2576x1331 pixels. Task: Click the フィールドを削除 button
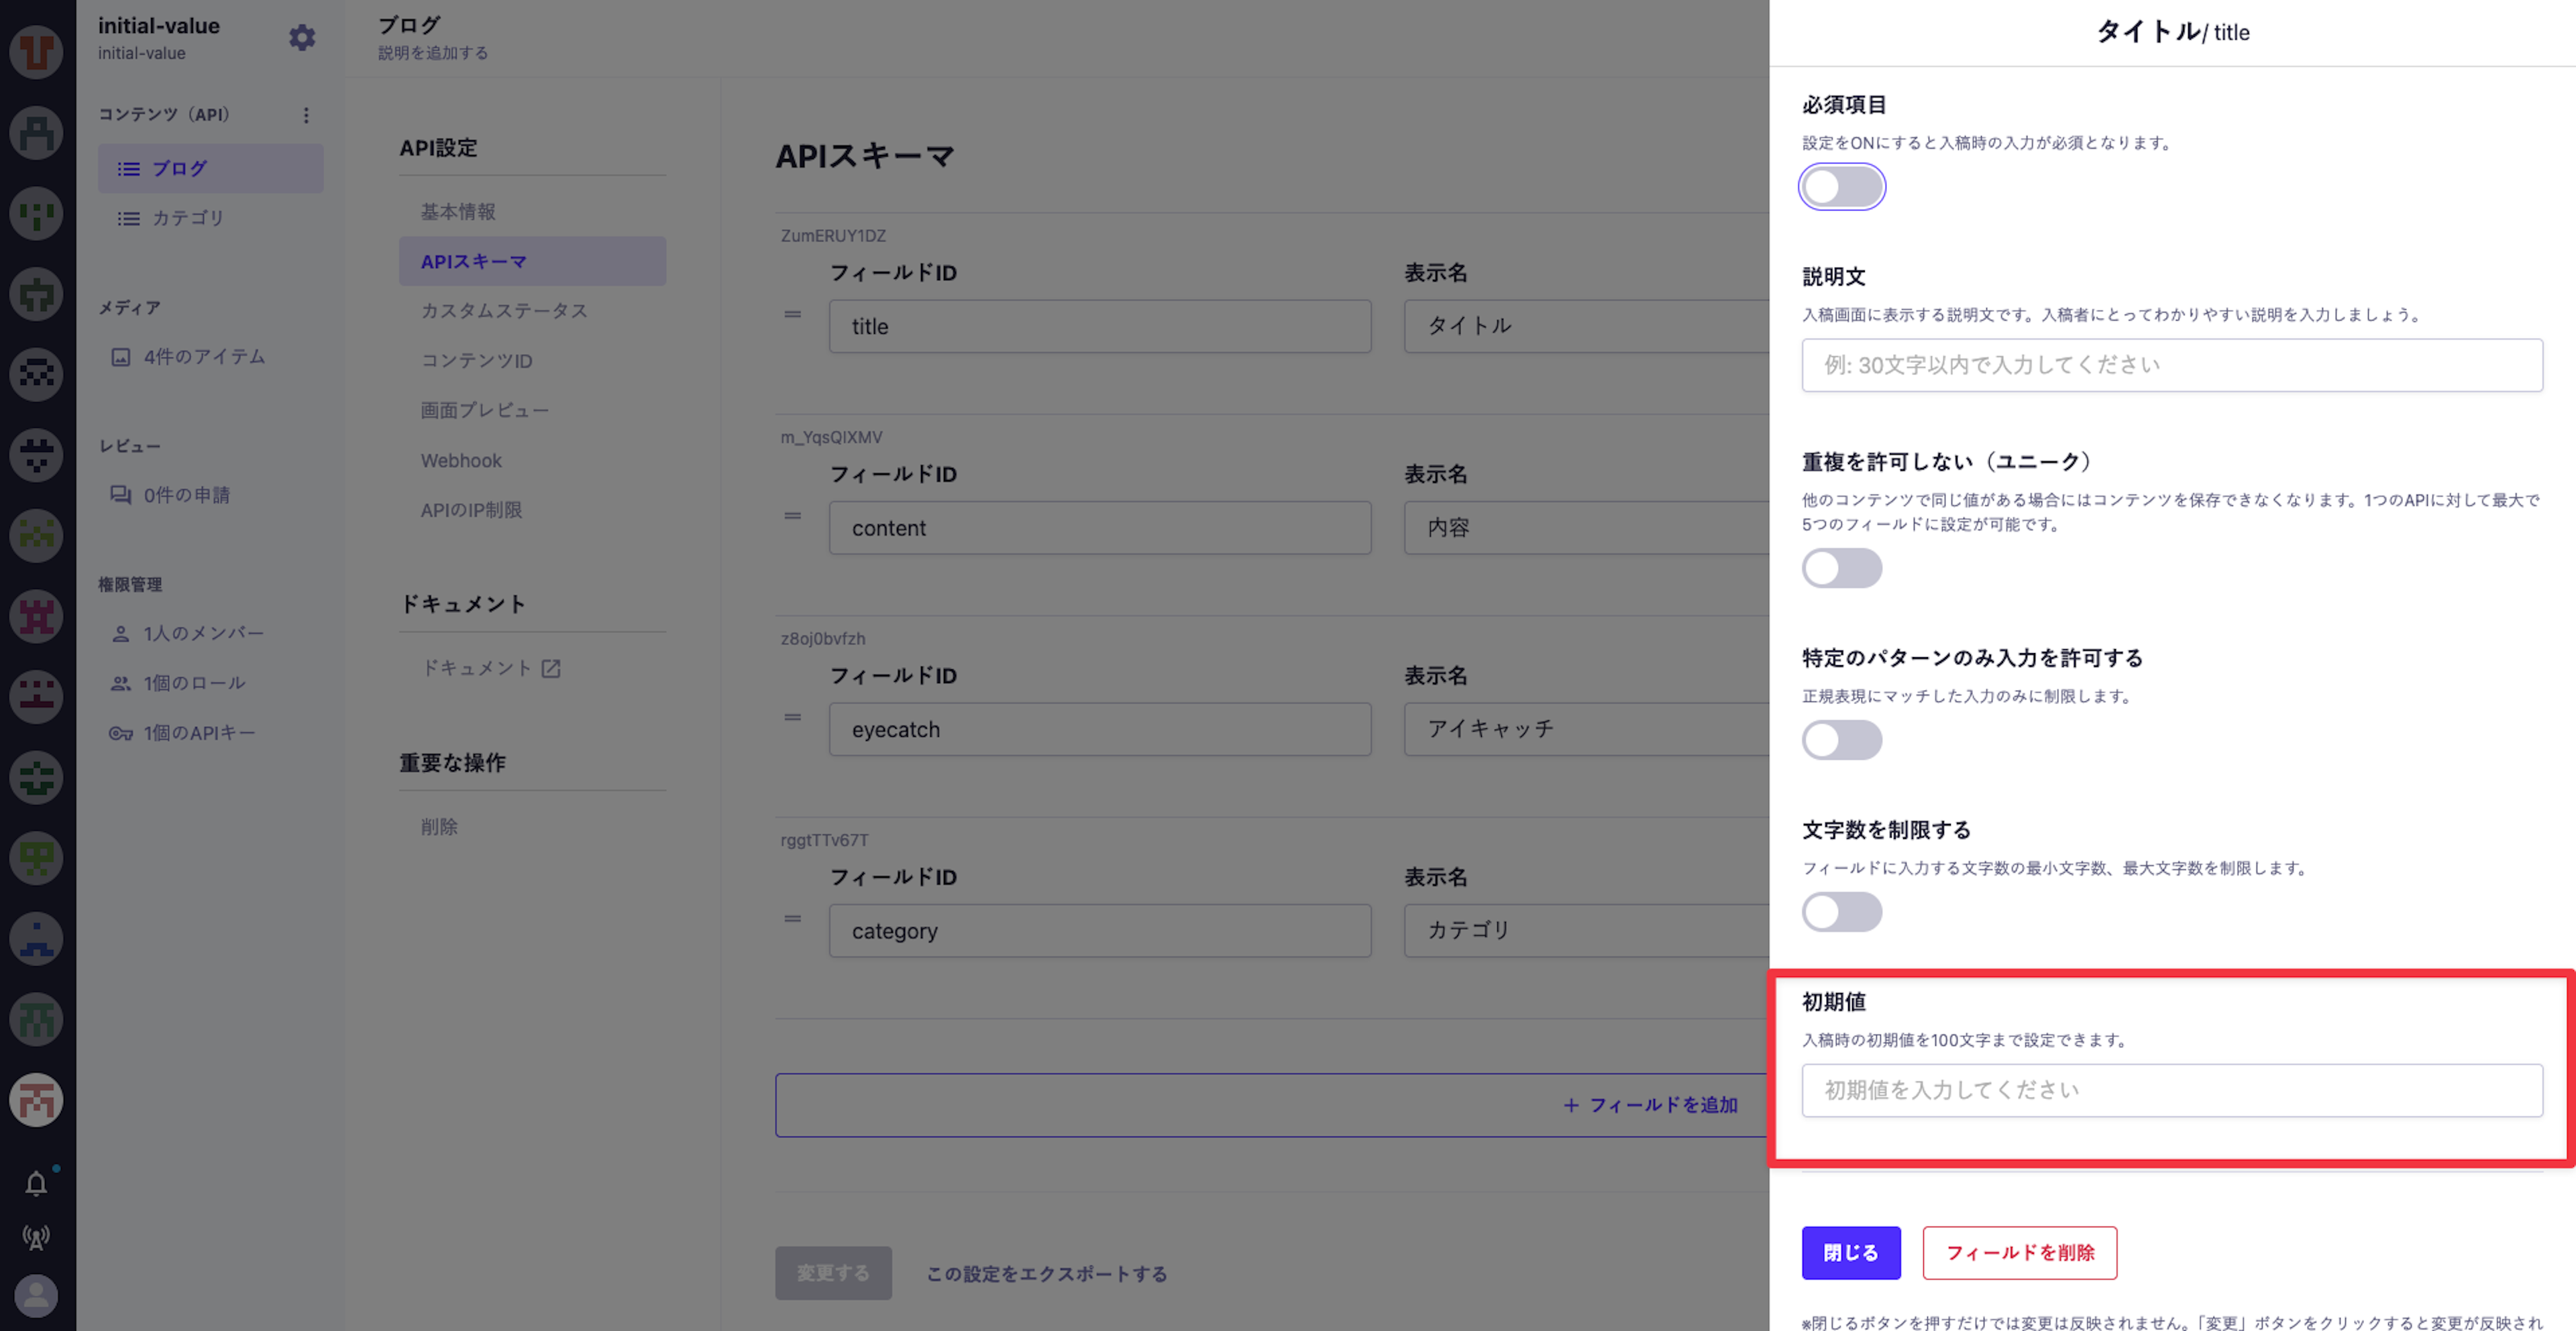point(2020,1253)
